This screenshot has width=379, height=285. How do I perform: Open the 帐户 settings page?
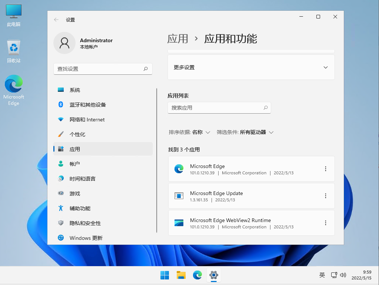[x=103, y=164]
